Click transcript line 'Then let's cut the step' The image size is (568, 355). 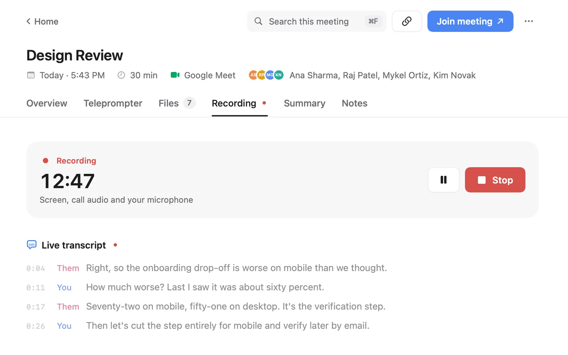(198, 326)
